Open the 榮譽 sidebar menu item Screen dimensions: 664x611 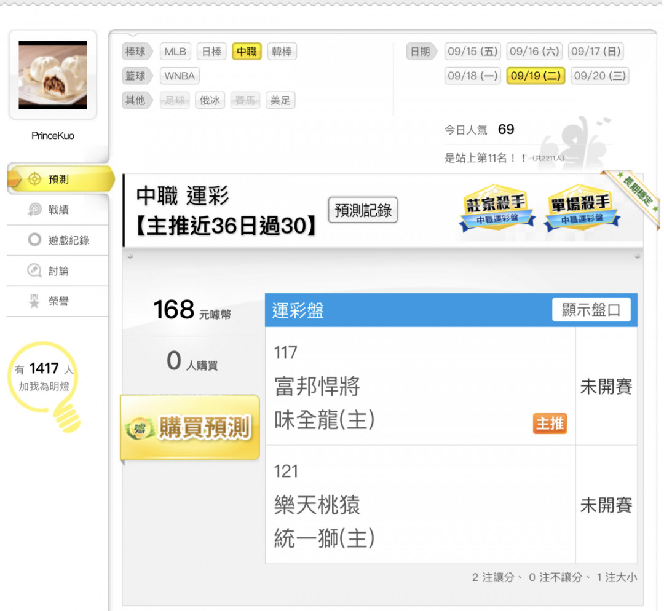point(58,301)
